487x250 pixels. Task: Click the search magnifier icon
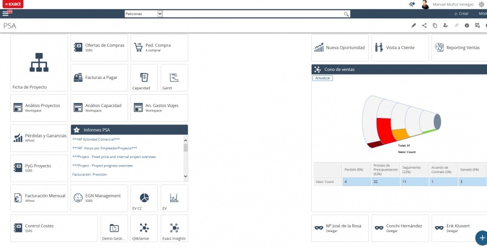pyautogui.click(x=346, y=14)
